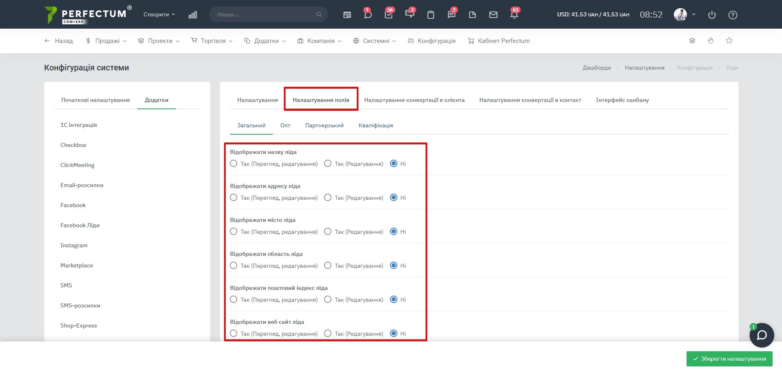Go back with Назад link
Image resolution: width=782 pixels, height=375 pixels.
59,41
